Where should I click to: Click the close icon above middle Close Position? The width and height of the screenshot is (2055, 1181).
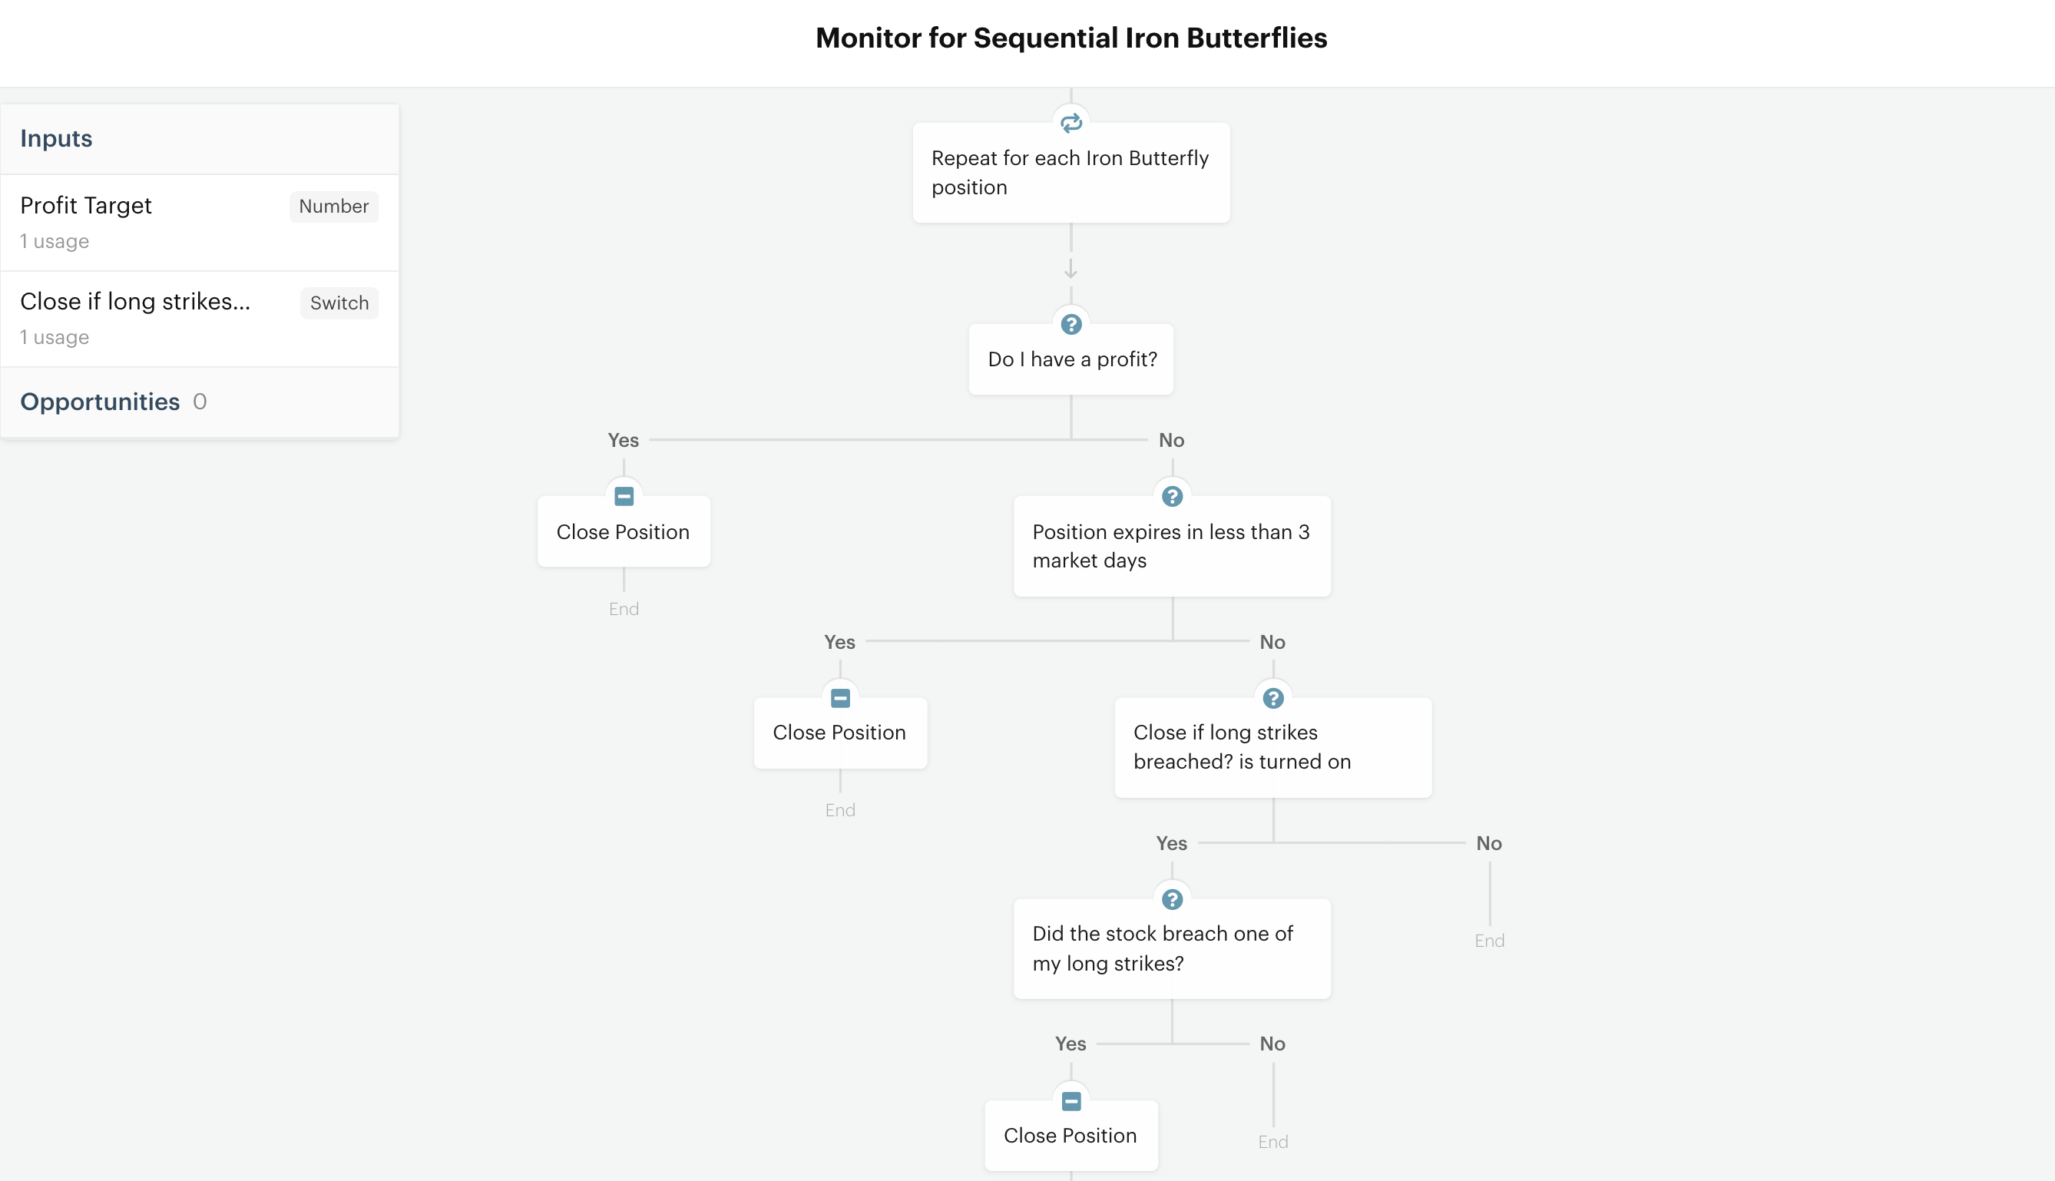point(840,698)
